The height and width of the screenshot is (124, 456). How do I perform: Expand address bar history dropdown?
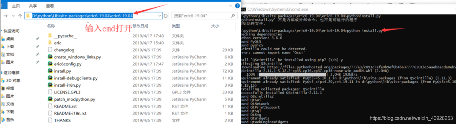[160, 16]
